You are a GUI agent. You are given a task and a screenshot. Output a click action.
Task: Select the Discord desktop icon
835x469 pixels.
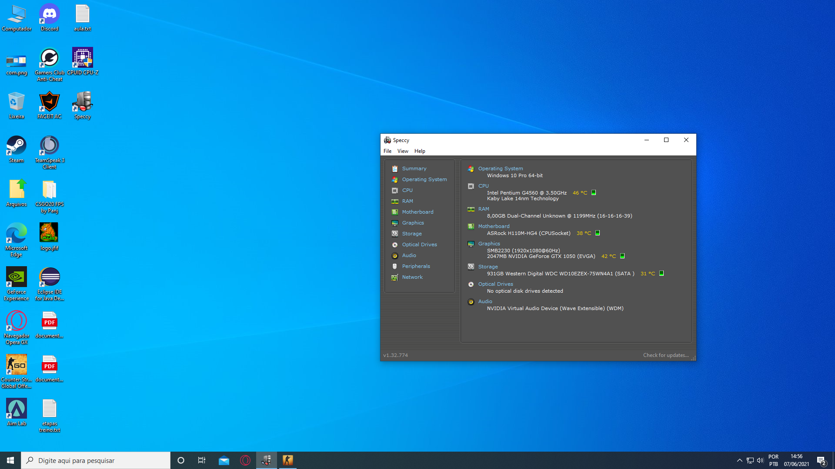point(50,18)
